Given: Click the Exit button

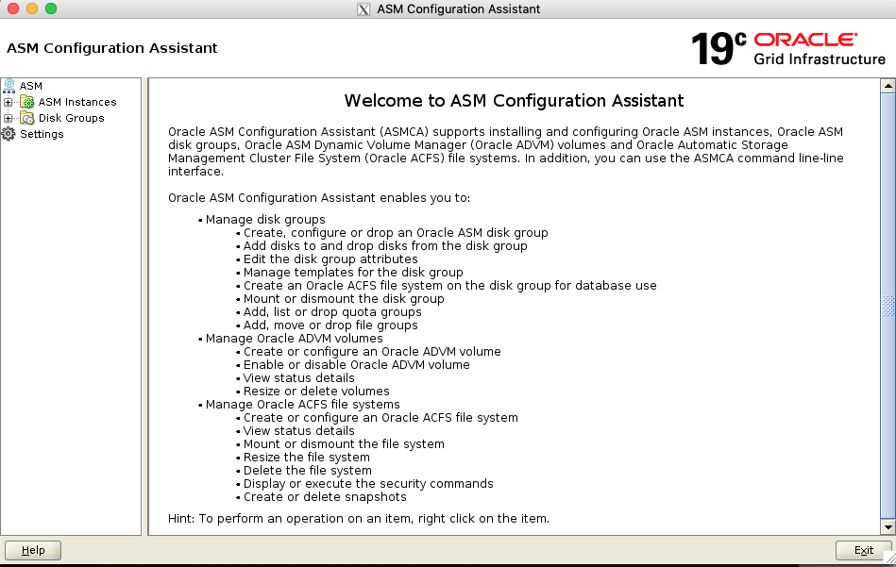Looking at the screenshot, I should coord(864,550).
